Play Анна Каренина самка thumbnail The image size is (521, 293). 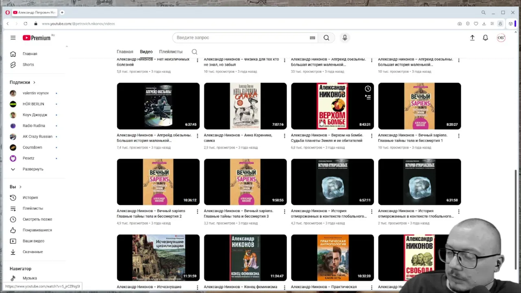click(x=245, y=106)
